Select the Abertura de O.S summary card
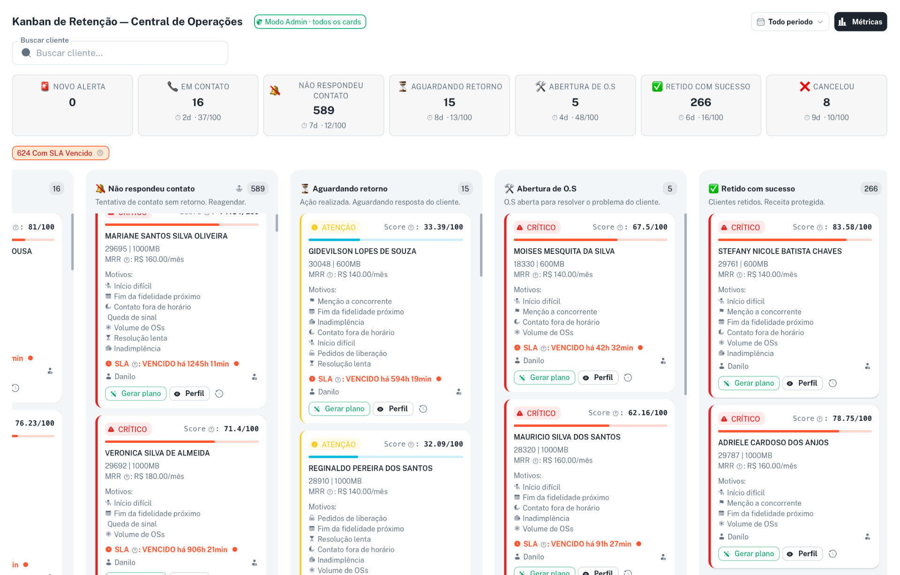Viewport: 900px width, 575px height. click(x=575, y=105)
